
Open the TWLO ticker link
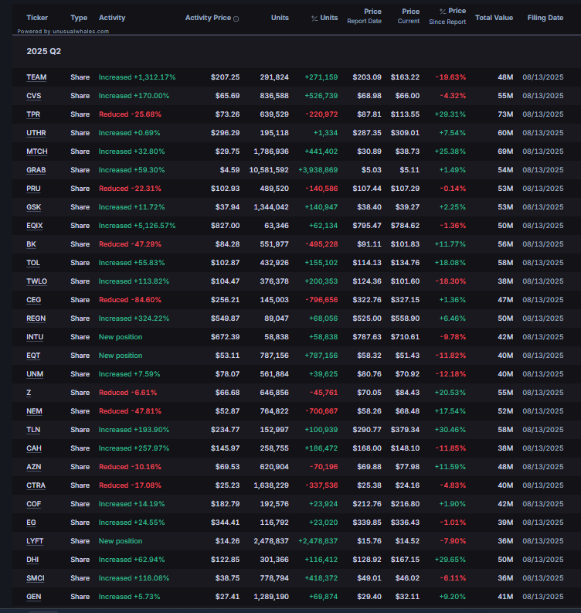(37, 281)
